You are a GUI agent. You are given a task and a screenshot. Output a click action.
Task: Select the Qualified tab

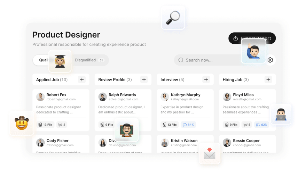click(43, 60)
